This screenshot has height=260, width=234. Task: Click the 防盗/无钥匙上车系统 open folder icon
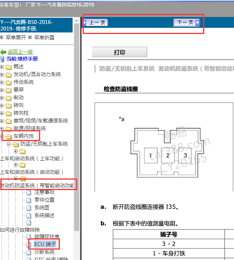click(15, 144)
